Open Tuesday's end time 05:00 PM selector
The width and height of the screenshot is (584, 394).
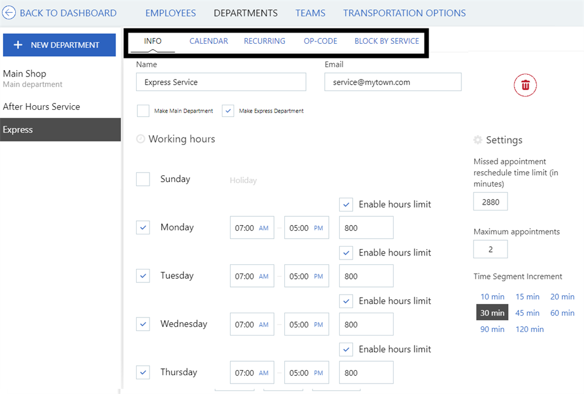[x=307, y=276]
